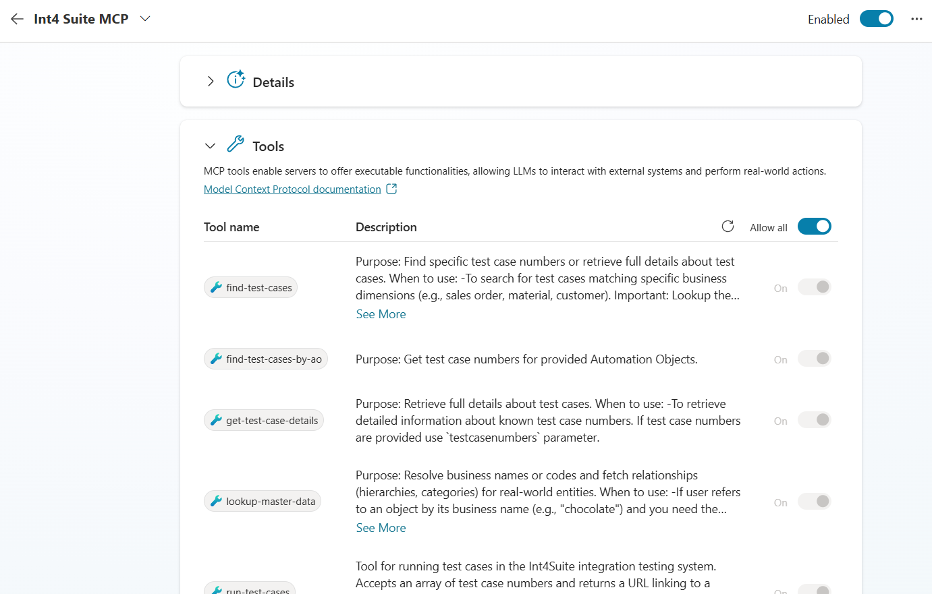Select the find-test-cases-by-ao tool chip

click(266, 359)
